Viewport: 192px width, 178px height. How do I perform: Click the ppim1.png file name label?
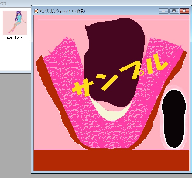[x=15, y=37]
